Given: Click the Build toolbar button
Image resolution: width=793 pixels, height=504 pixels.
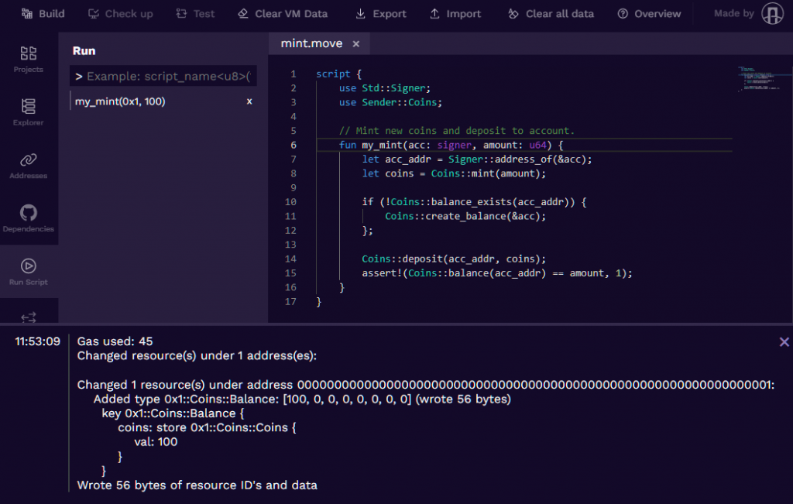Looking at the screenshot, I should click(x=43, y=14).
